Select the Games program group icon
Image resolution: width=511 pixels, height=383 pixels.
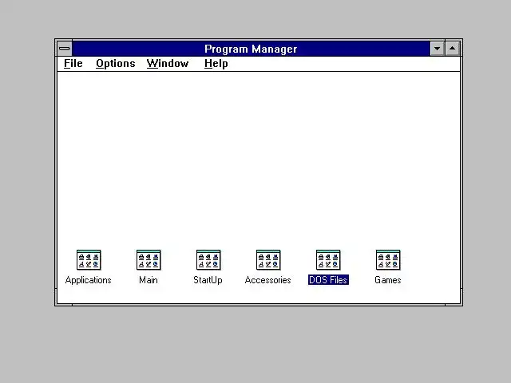pos(388,260)
